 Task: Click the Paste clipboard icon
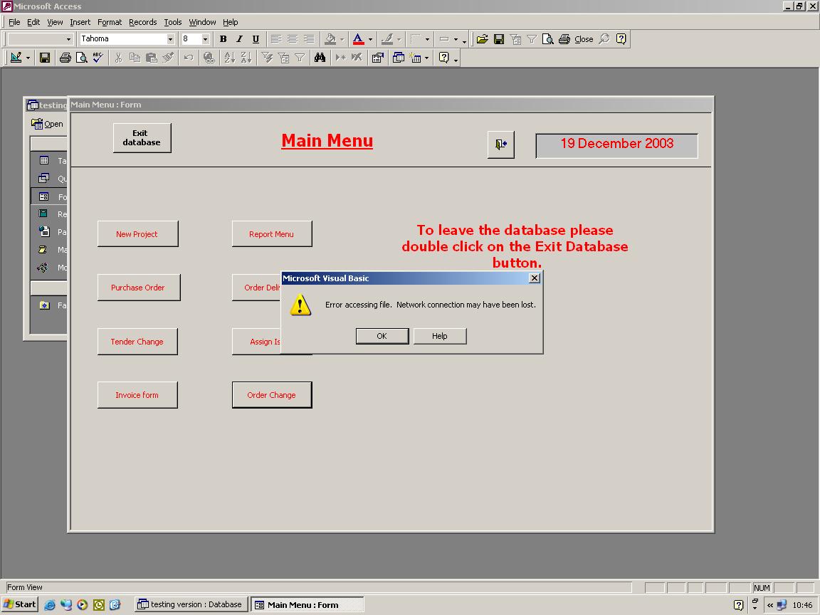(x=152, y=58)
